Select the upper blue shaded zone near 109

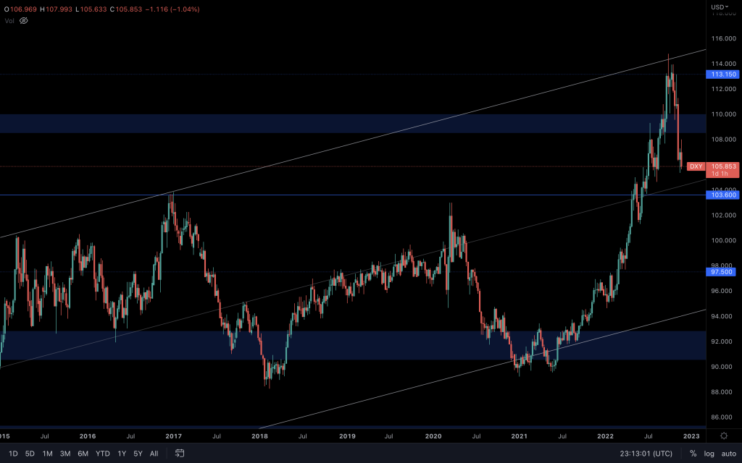coord(353,123)
